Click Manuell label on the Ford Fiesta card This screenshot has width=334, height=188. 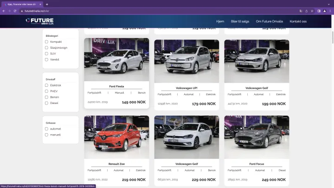click(x=119, y=93)
